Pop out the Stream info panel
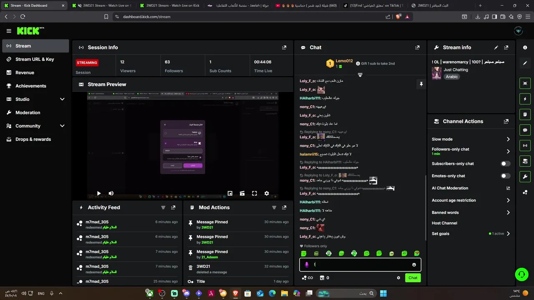The image size is (534, 300). pos(506,47)
